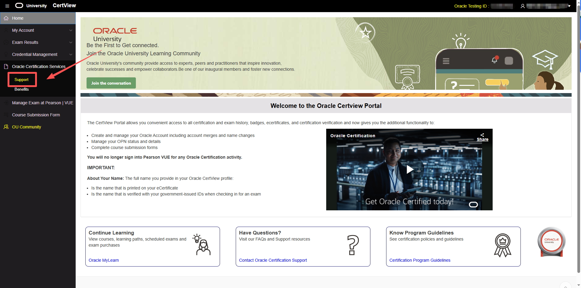
Task: Open the hamburger menu icon
Action: click(7, 6)
